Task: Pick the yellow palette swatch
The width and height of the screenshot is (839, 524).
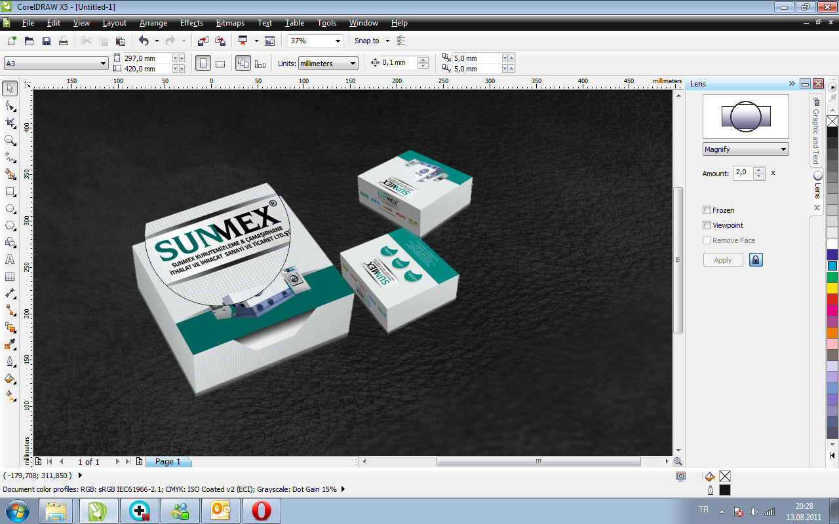Action: [x=832, y=288]
